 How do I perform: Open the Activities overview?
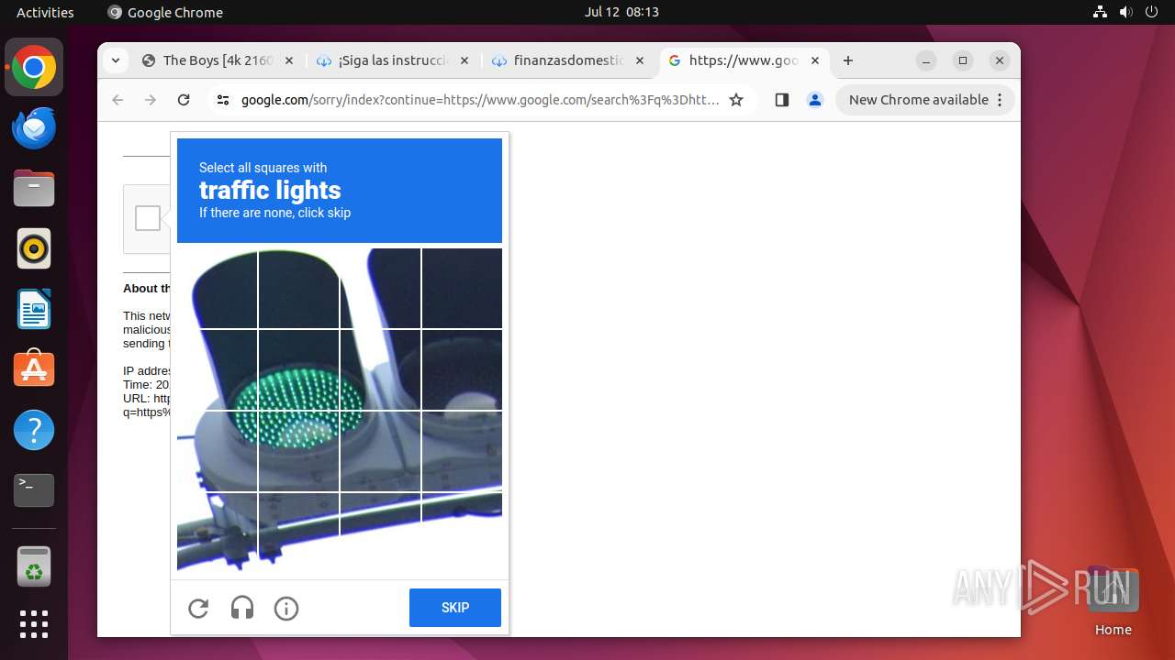click(45, 12)
